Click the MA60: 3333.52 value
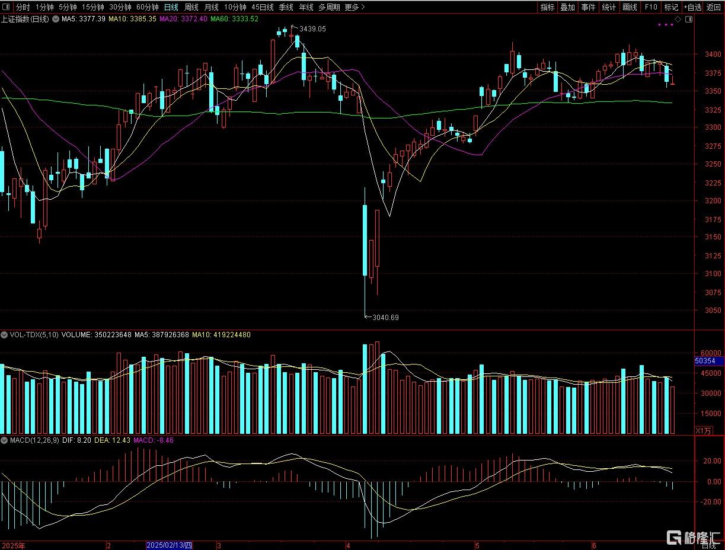This screenshot has height=550, width=725. coord(235,19)
